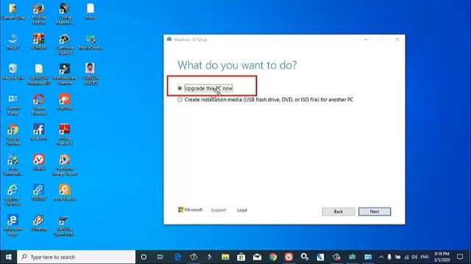This screenshot has height=264, width=471.
Task: Open Edge from the taskbar
Action: point(178,257)
